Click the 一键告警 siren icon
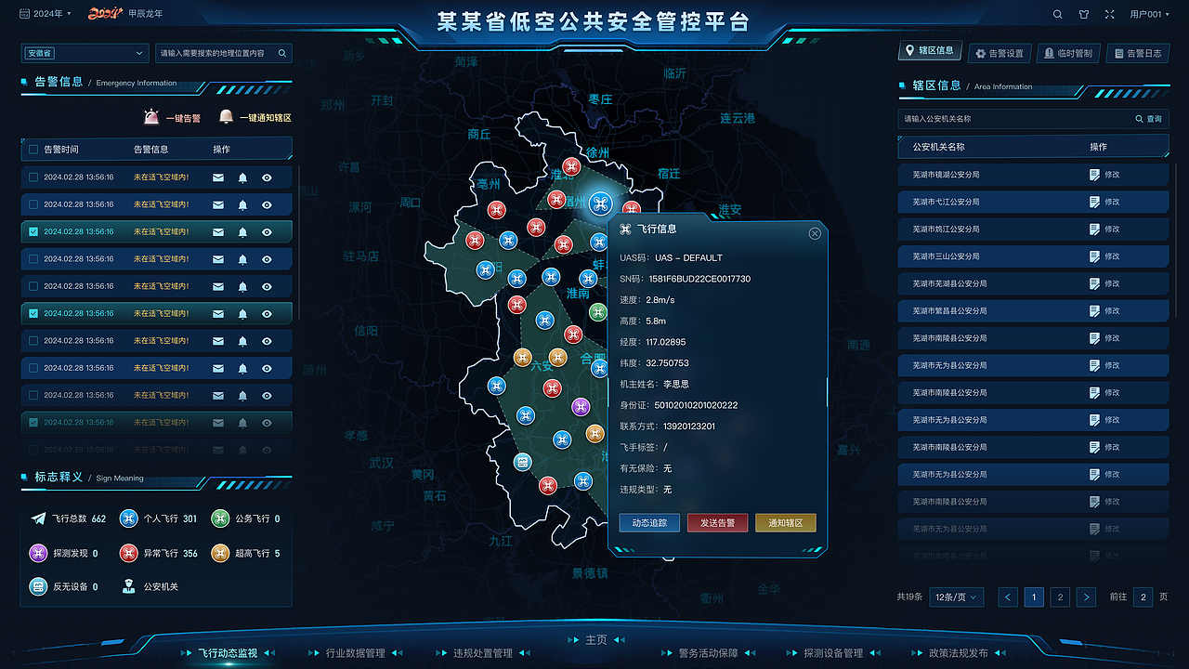1189x669 pixels. point(151,117)
